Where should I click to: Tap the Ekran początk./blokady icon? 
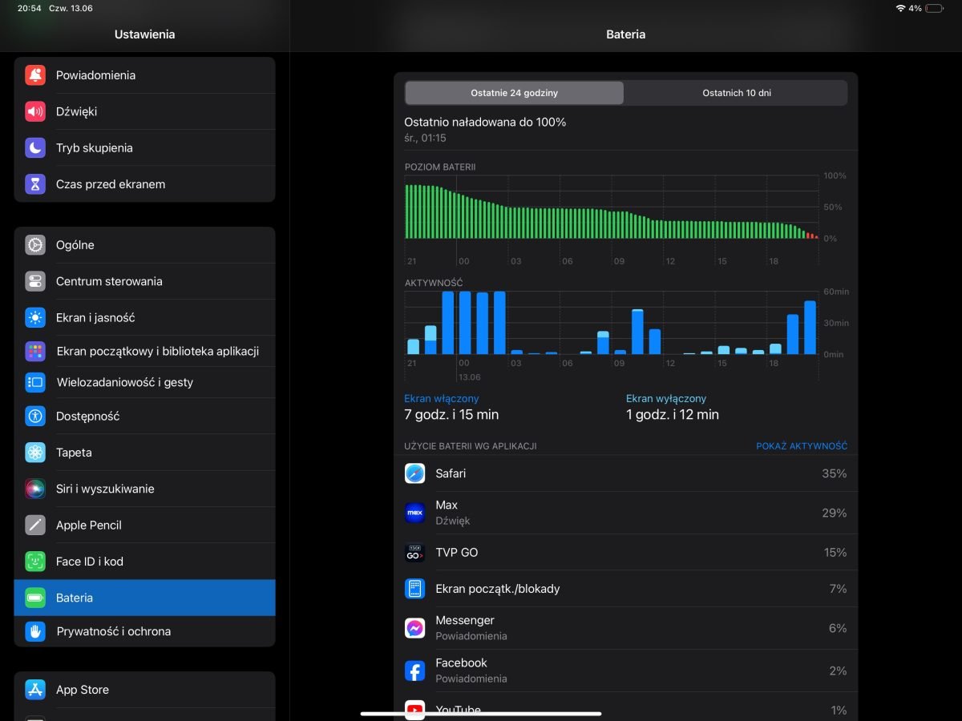(414, 589)
